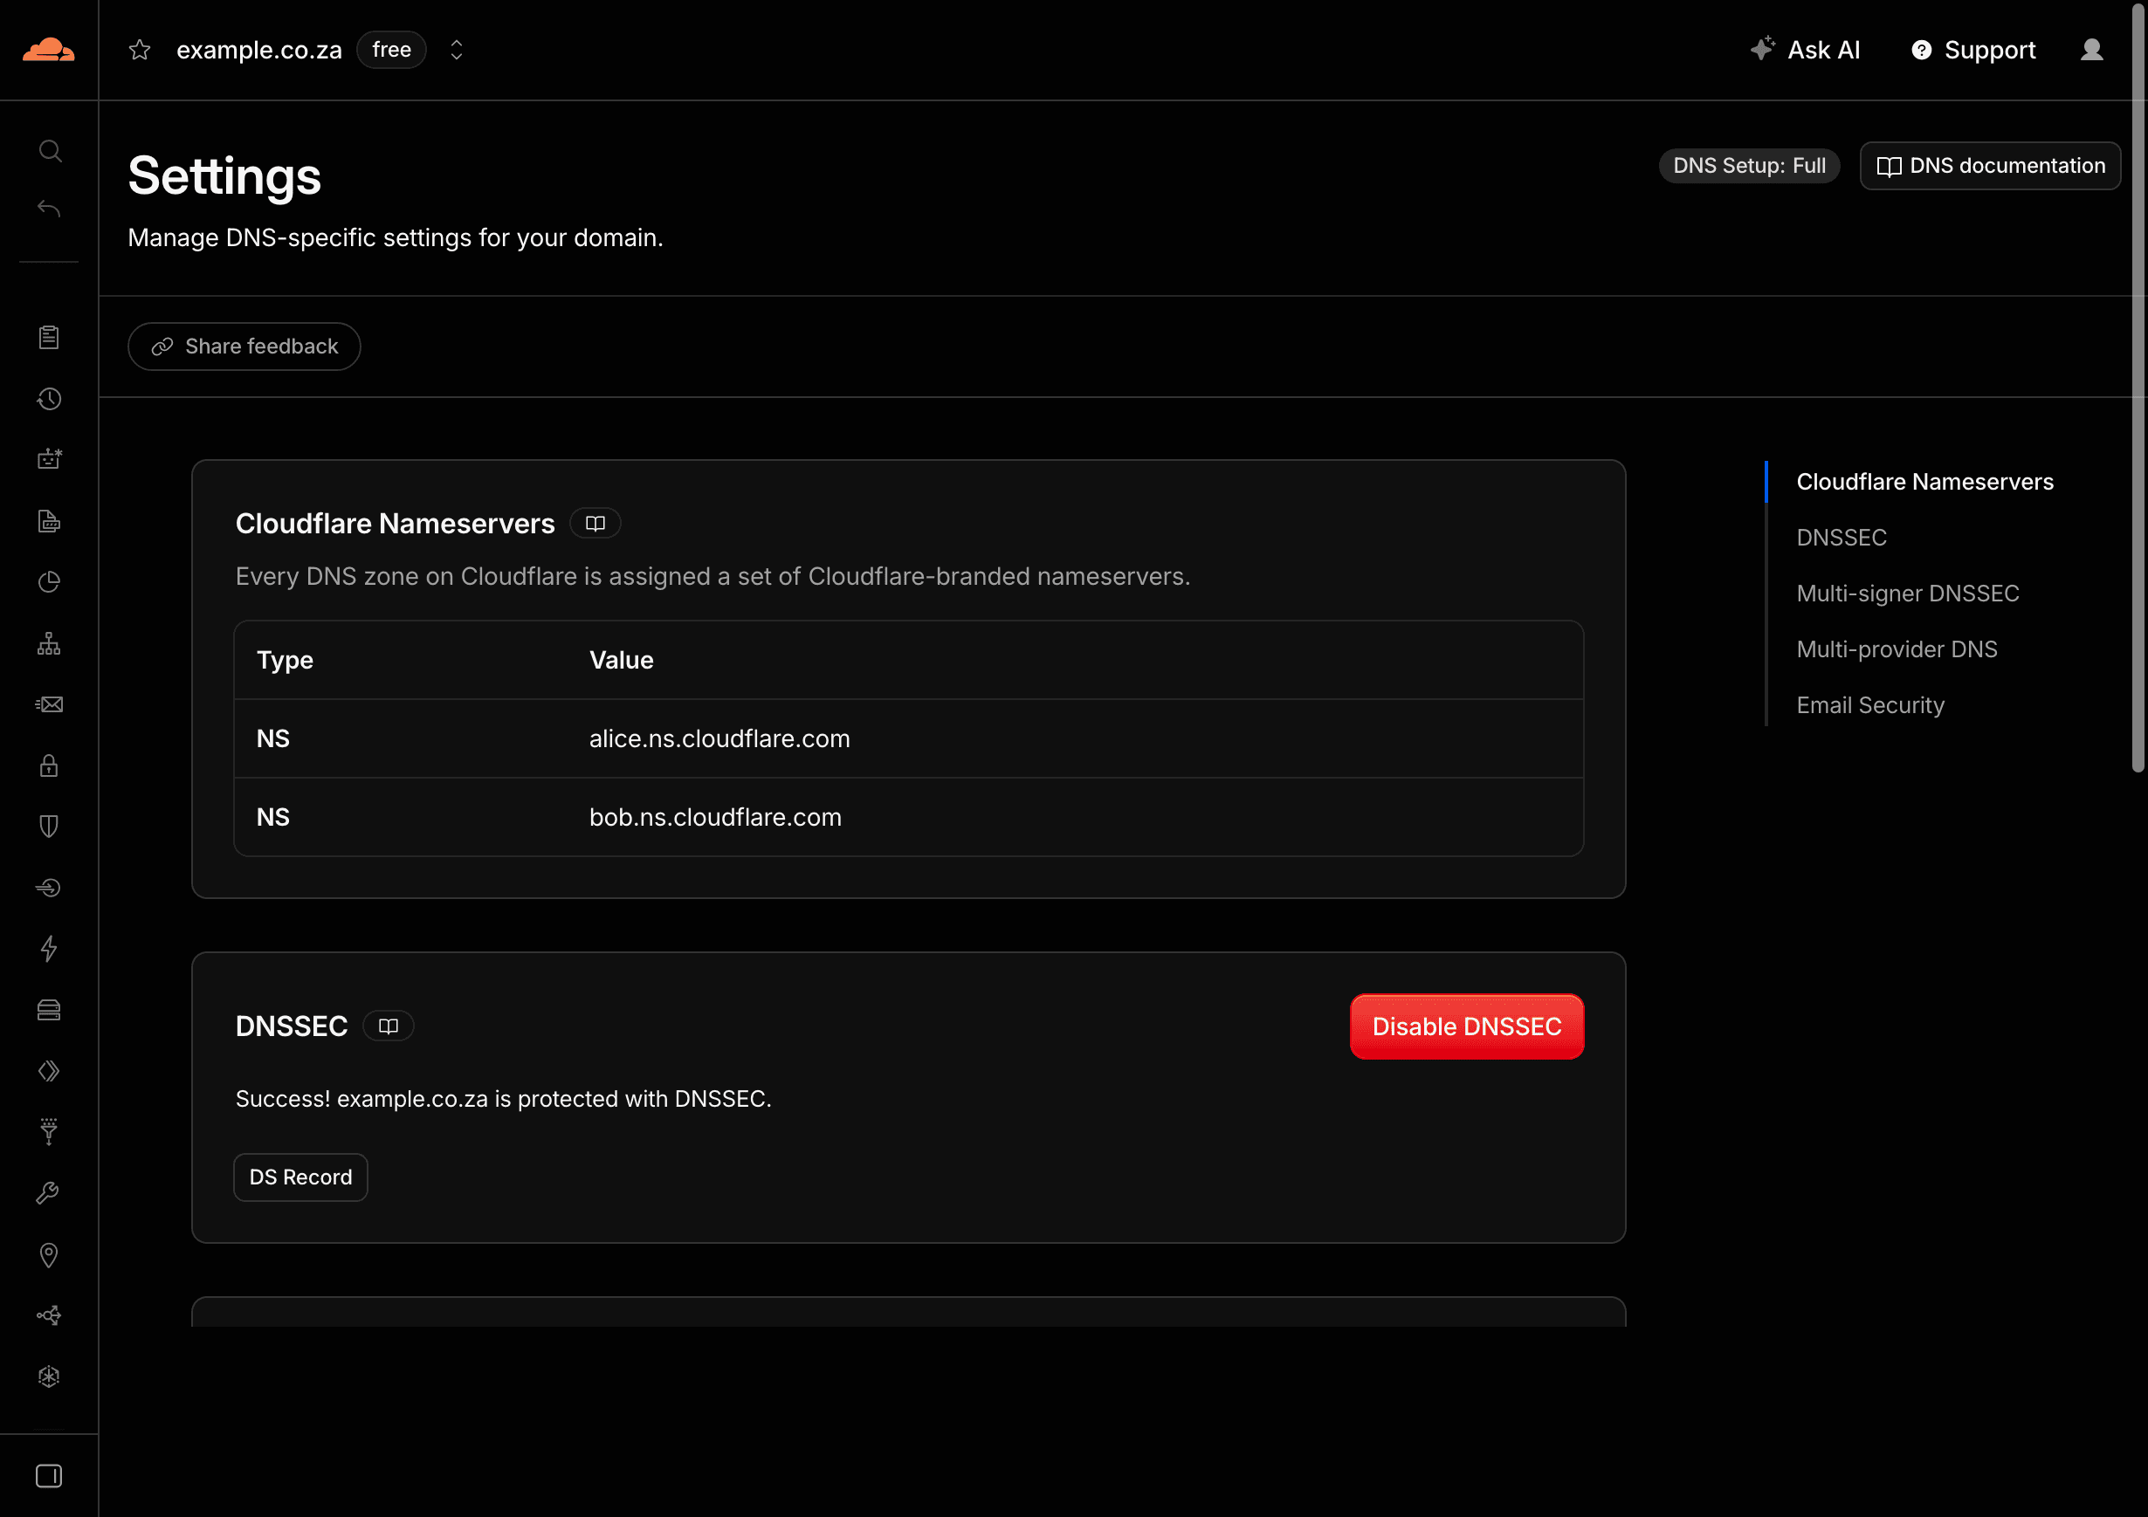The width and height of the screenshot is (2148, 1517).
Task: Click the free plan badge
Action: pyautogui.click(x=391, y=50)
